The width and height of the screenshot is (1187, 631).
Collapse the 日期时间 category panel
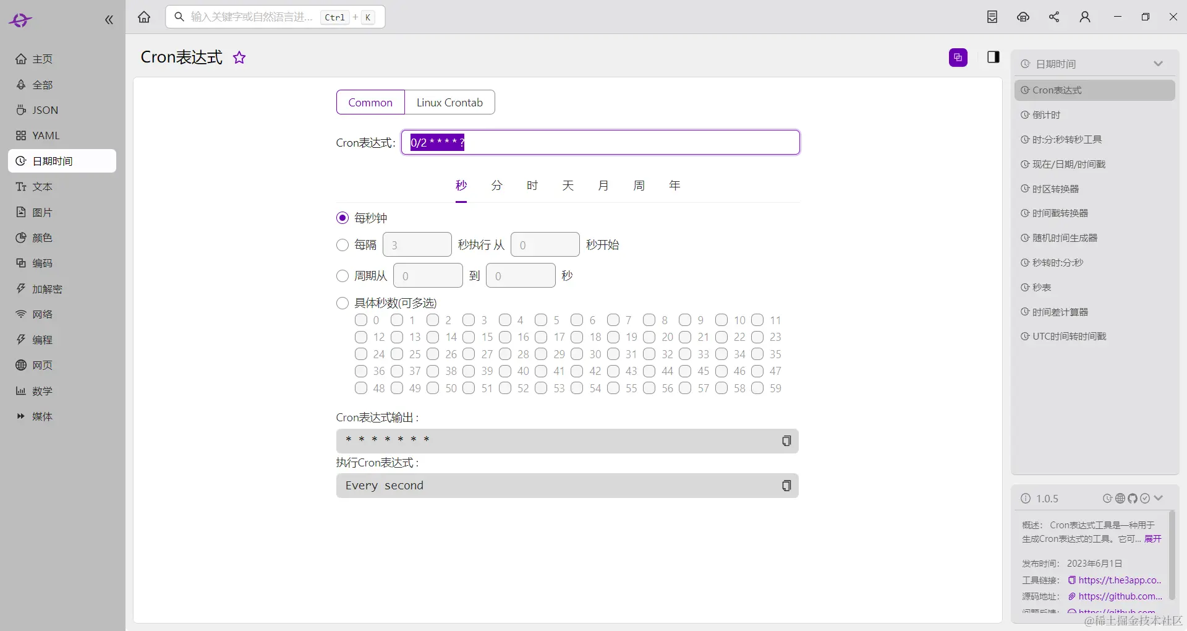(x=1159, y=64)
